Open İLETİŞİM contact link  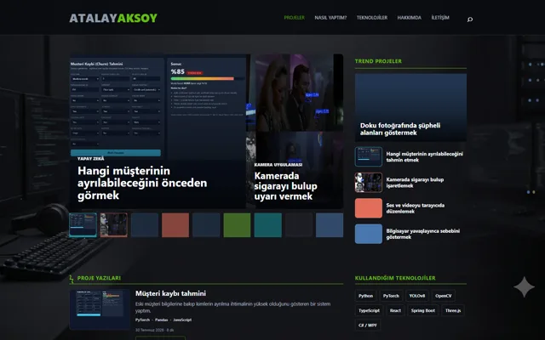pyautogui.click(x=440, y=18)
